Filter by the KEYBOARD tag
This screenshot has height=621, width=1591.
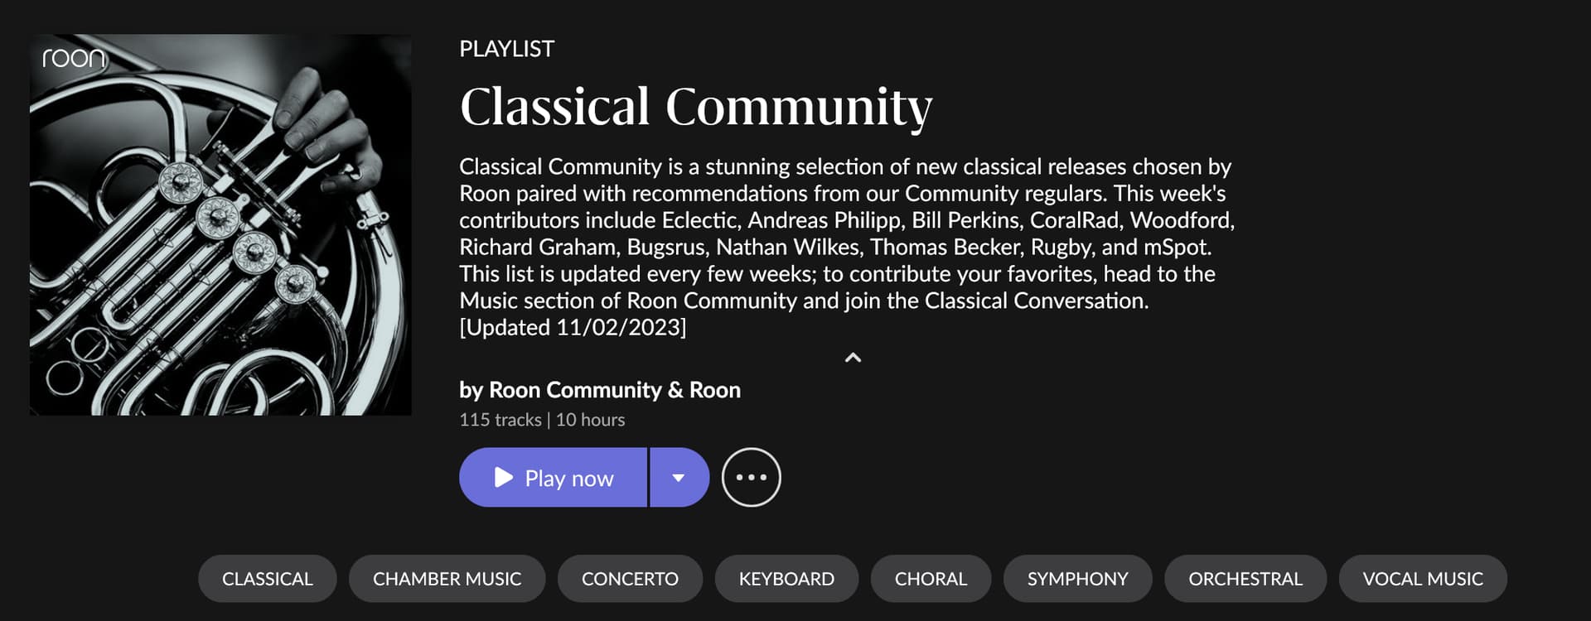786,579
